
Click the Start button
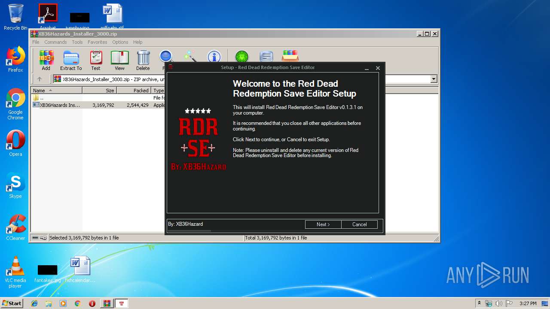coord(12,303)
